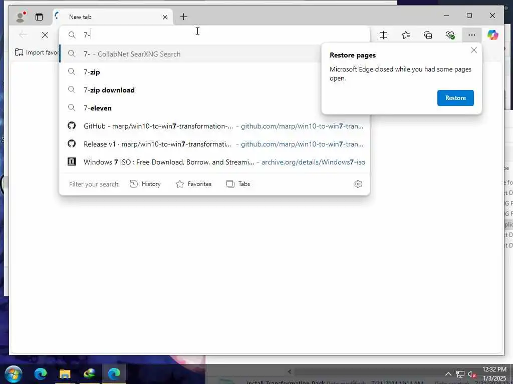Click the grayed back arrow
513x384 pixels.
coord(23,34)
